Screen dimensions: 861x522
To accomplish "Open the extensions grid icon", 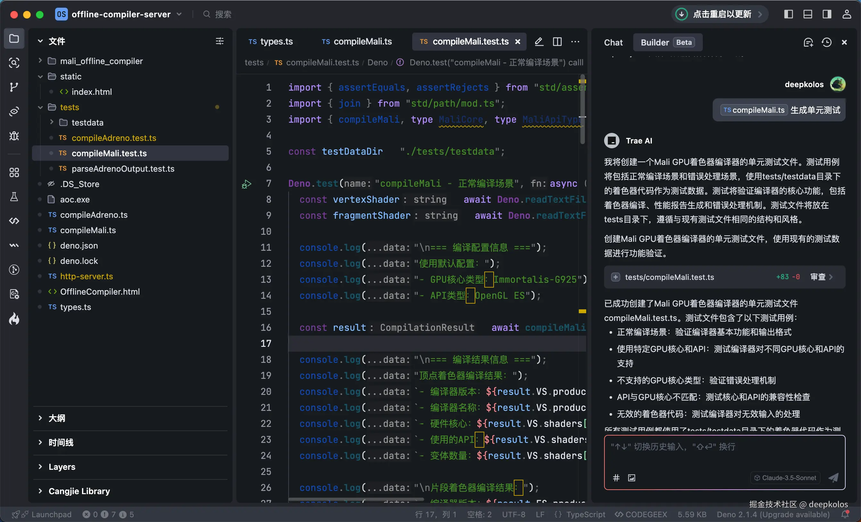I will pos(14,173).
